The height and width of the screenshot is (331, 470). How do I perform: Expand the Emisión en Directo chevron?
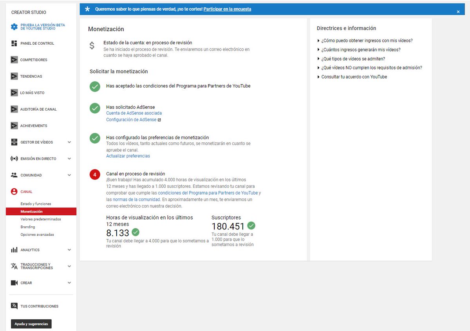[x=69, y=159]
